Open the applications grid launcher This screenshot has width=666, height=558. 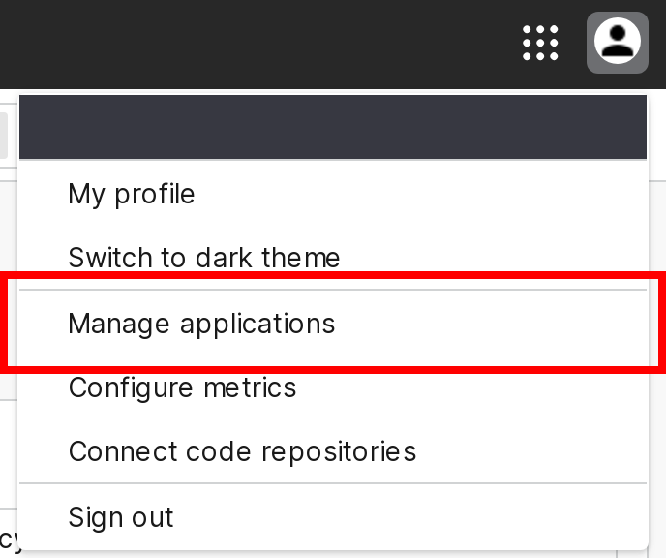540,43
